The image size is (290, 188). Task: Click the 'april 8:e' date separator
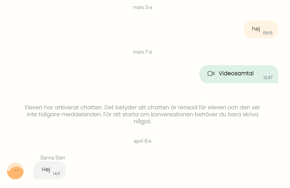(x=143, y=141)
